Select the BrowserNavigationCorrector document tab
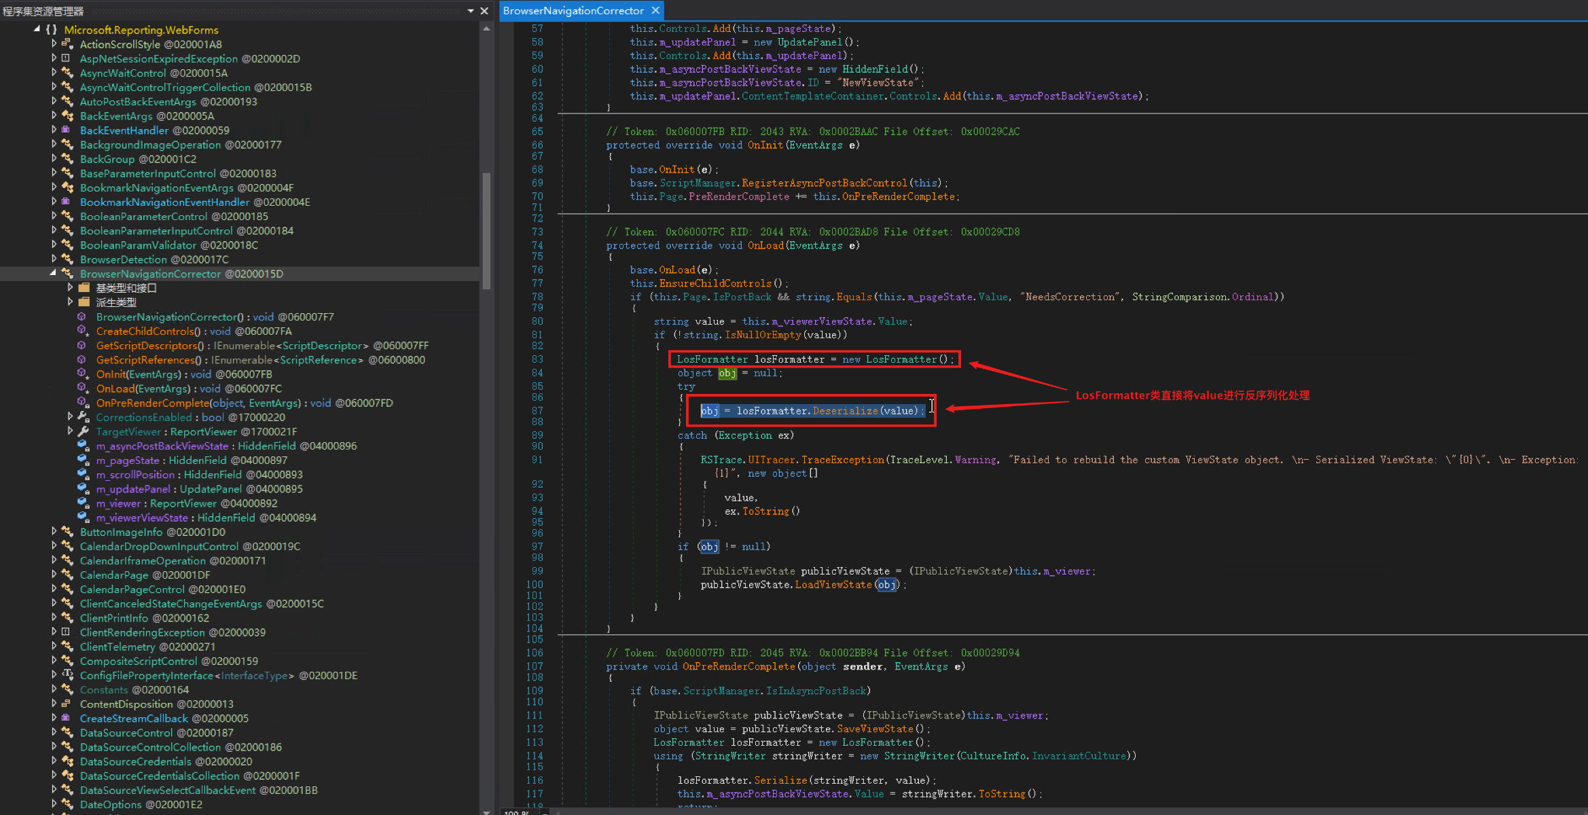This screenshot has height=815, width=1588. [573, 11]
